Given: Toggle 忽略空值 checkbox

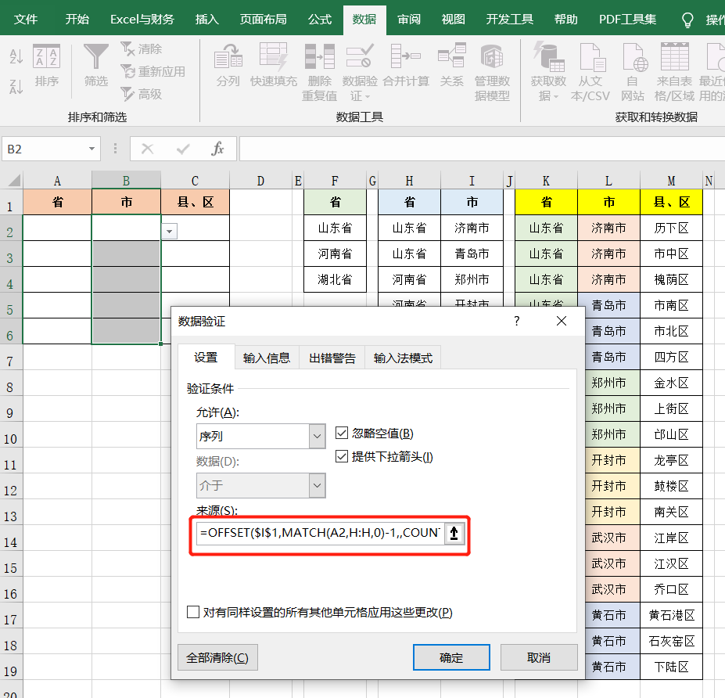Looking at the screenshot, I should click(342, 433).
